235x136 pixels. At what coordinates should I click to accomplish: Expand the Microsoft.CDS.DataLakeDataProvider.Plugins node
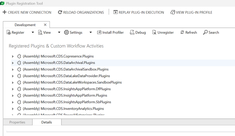click(x=13, y=76)
